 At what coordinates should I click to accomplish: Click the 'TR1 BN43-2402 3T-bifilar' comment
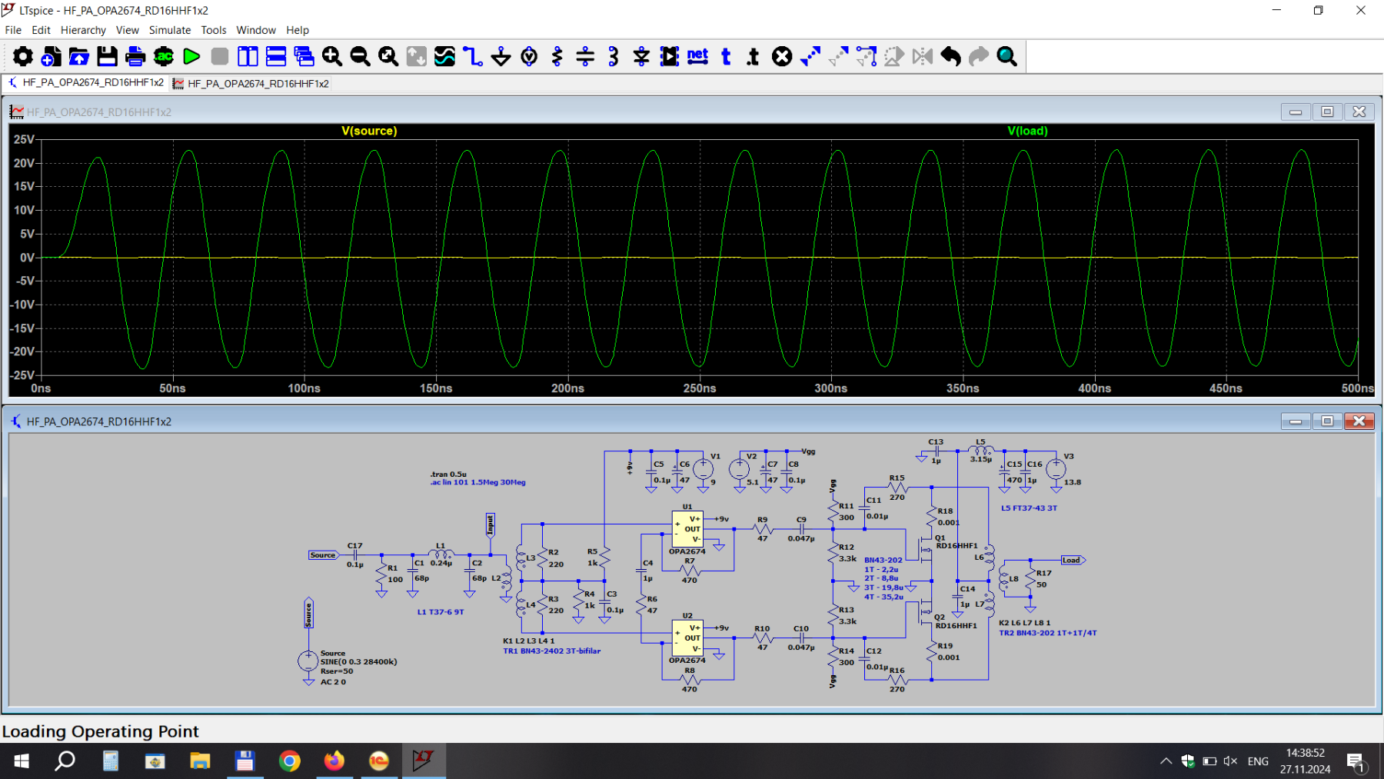tap(551, 651)
